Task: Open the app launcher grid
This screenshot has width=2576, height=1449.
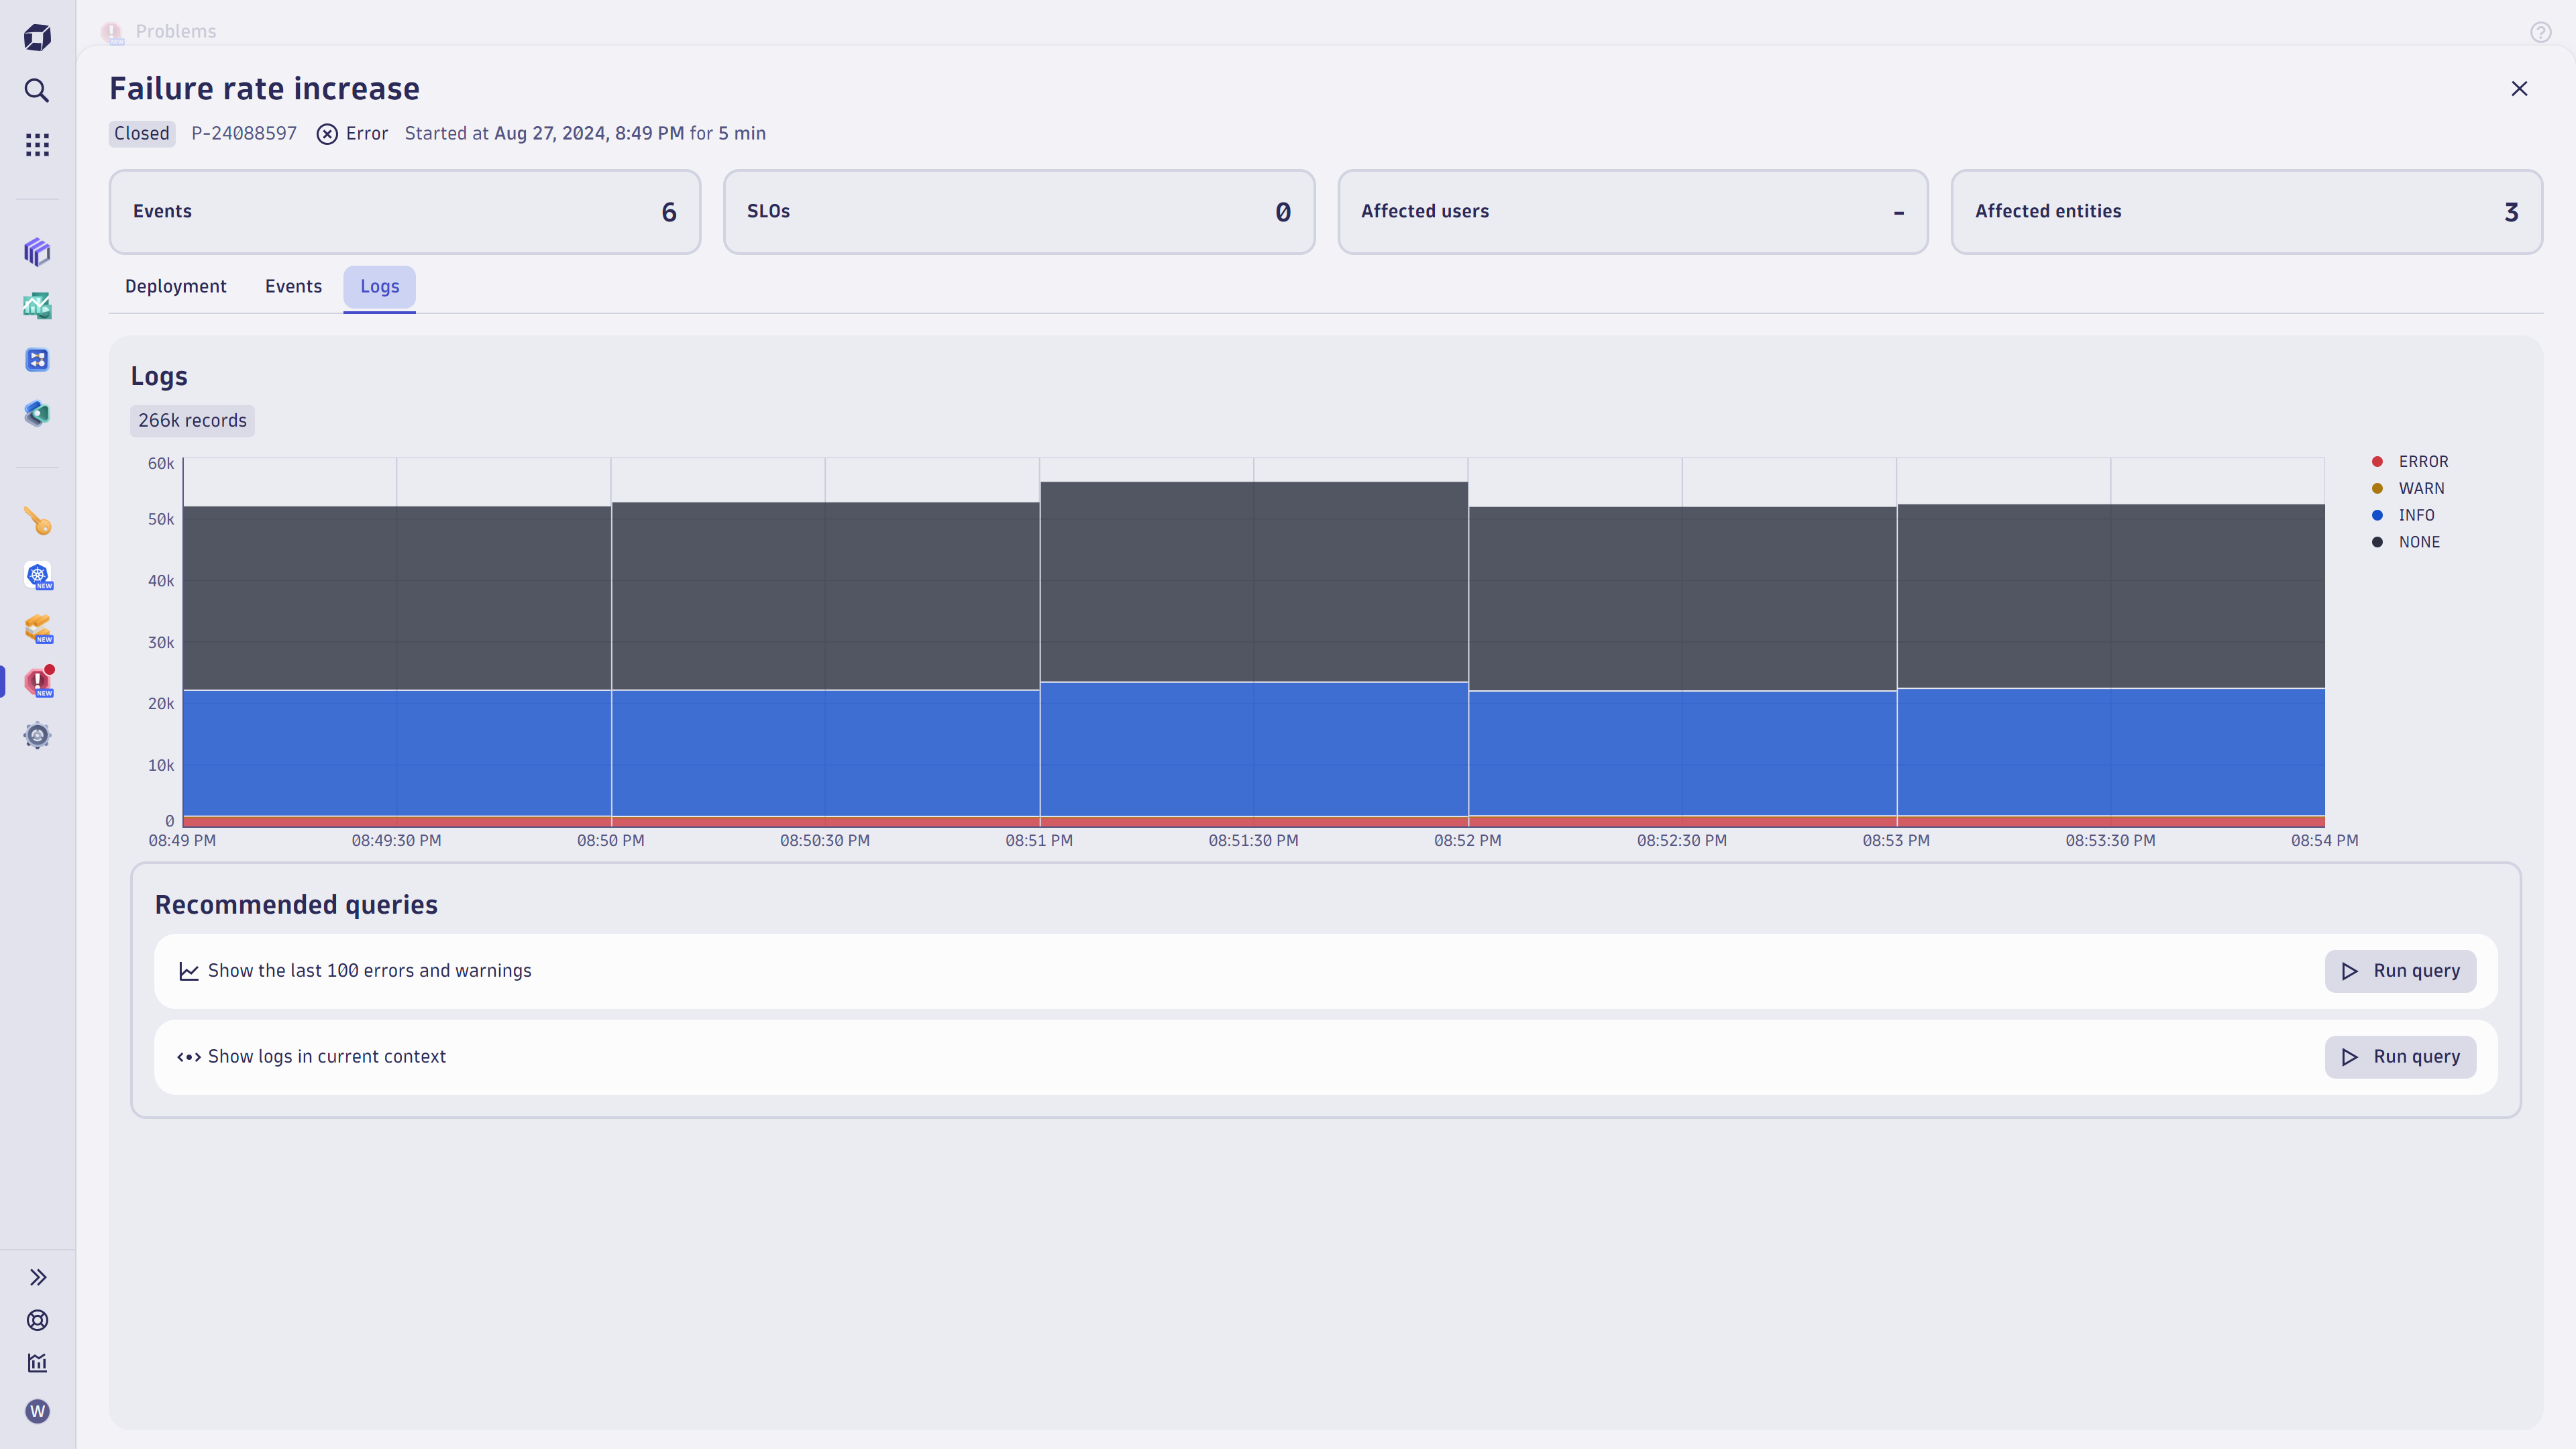Action: point(37,144)
